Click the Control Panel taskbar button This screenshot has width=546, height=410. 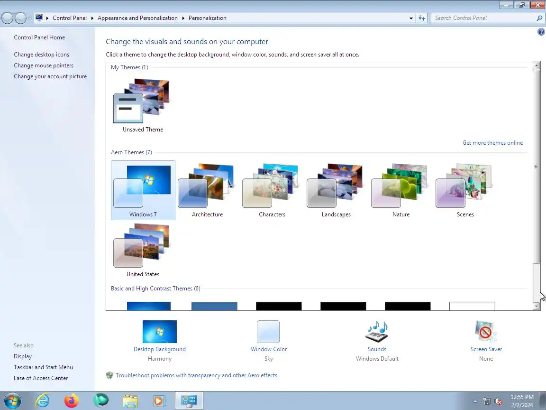[189, 401]
